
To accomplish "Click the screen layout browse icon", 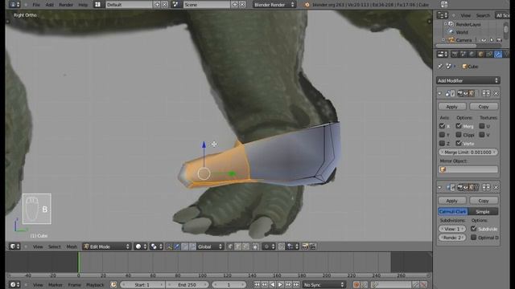I will point(97,5).
